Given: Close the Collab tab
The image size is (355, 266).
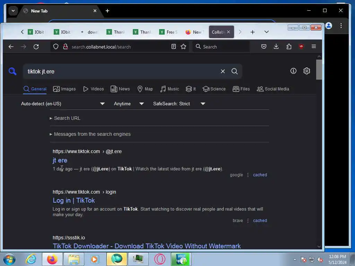Looking at the screenshot, I should click(x=228, y=32).
